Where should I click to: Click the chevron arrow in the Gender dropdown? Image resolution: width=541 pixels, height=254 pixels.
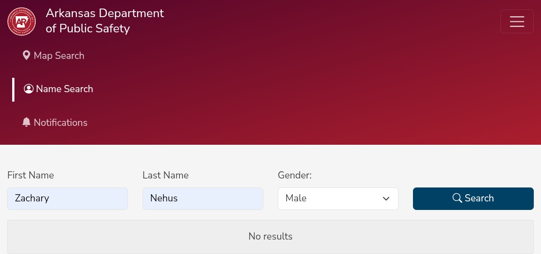click(x=386, y=199)
